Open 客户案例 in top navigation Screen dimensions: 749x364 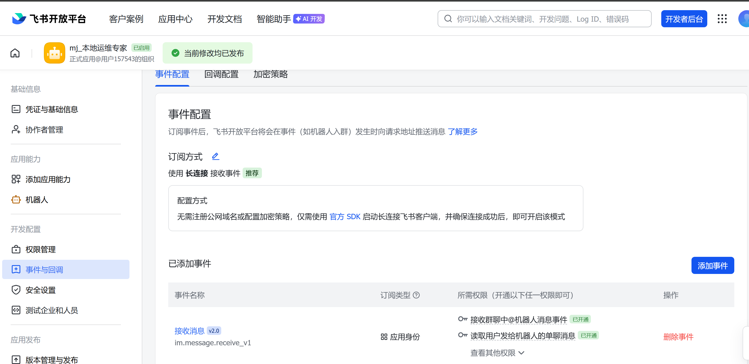126,19
